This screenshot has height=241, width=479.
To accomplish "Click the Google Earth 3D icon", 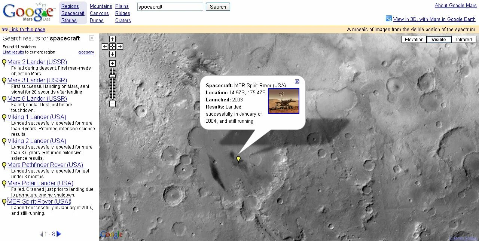I will coord(389,18).
